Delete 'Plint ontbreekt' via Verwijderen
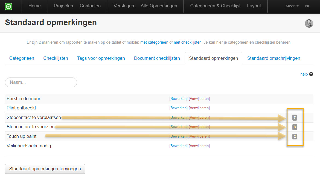320x179 pixels. click(x=199, y=108)
